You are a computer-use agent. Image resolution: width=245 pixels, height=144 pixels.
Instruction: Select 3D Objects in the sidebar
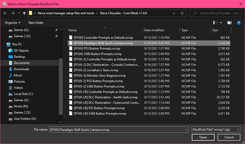[21, 51]
